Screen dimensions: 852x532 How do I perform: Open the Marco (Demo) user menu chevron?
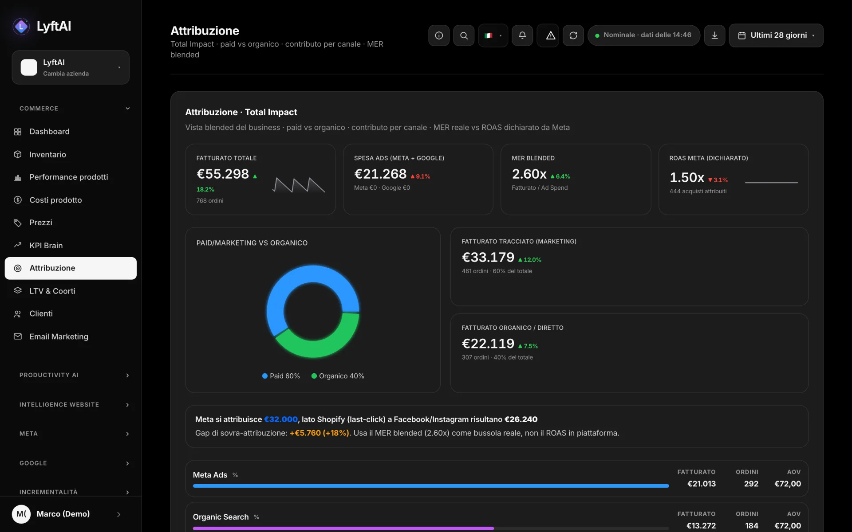click(118, 514)
